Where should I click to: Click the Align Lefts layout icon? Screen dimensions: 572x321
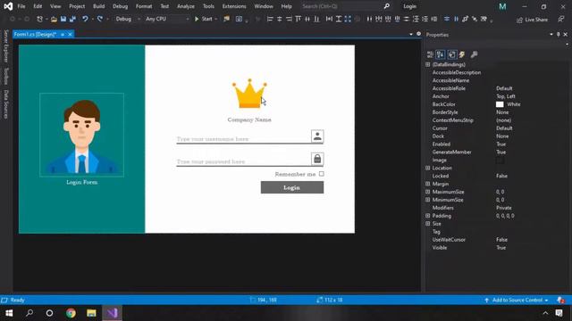click(270, 19)
